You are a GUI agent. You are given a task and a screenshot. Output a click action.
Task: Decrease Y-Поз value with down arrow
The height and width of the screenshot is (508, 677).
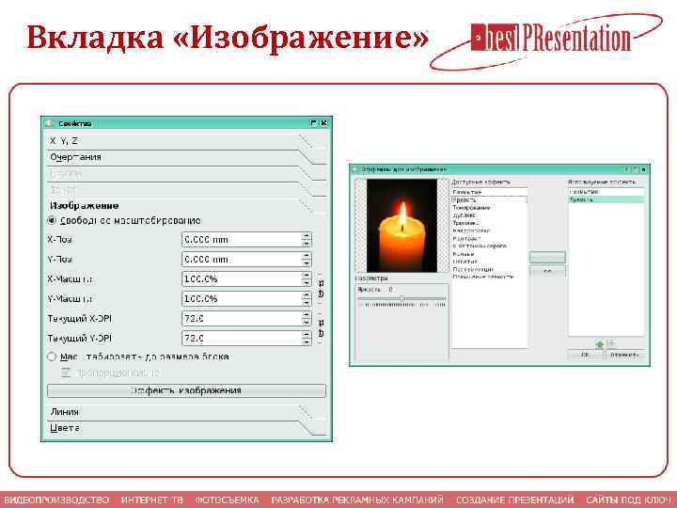coord(307,263)
